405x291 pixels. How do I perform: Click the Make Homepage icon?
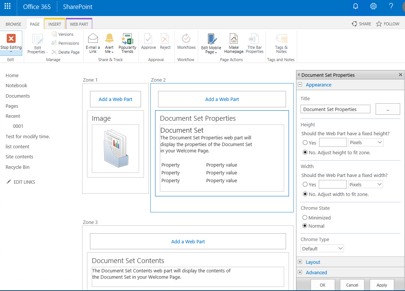point(234,38)
